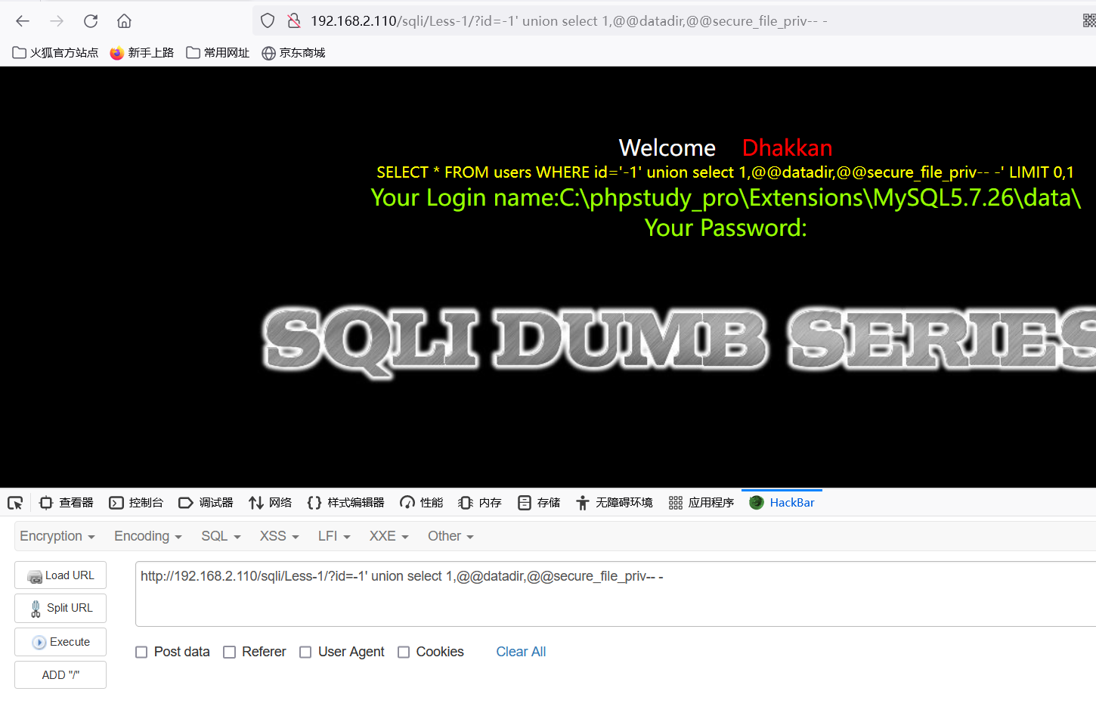The image size is (1096, 713).
Task: Enable the User Agent checkbox
Action: [305, 652]
